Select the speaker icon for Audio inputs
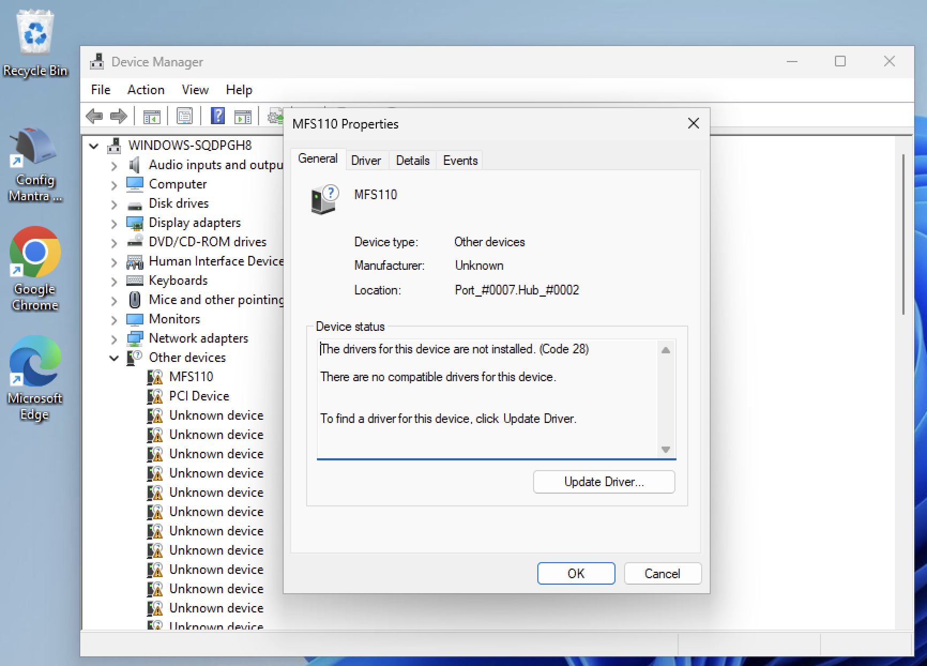The height and width of the screenshot is (666, 927). 135,165
